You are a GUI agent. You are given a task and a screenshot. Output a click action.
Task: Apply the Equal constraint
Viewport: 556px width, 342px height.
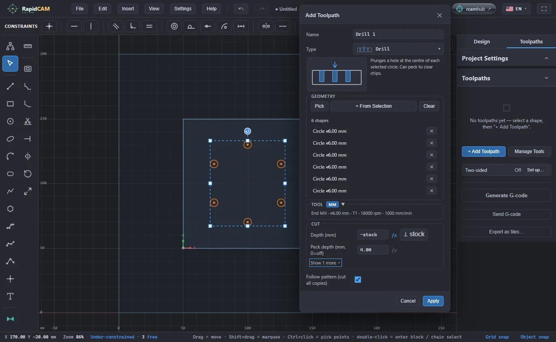149,26
